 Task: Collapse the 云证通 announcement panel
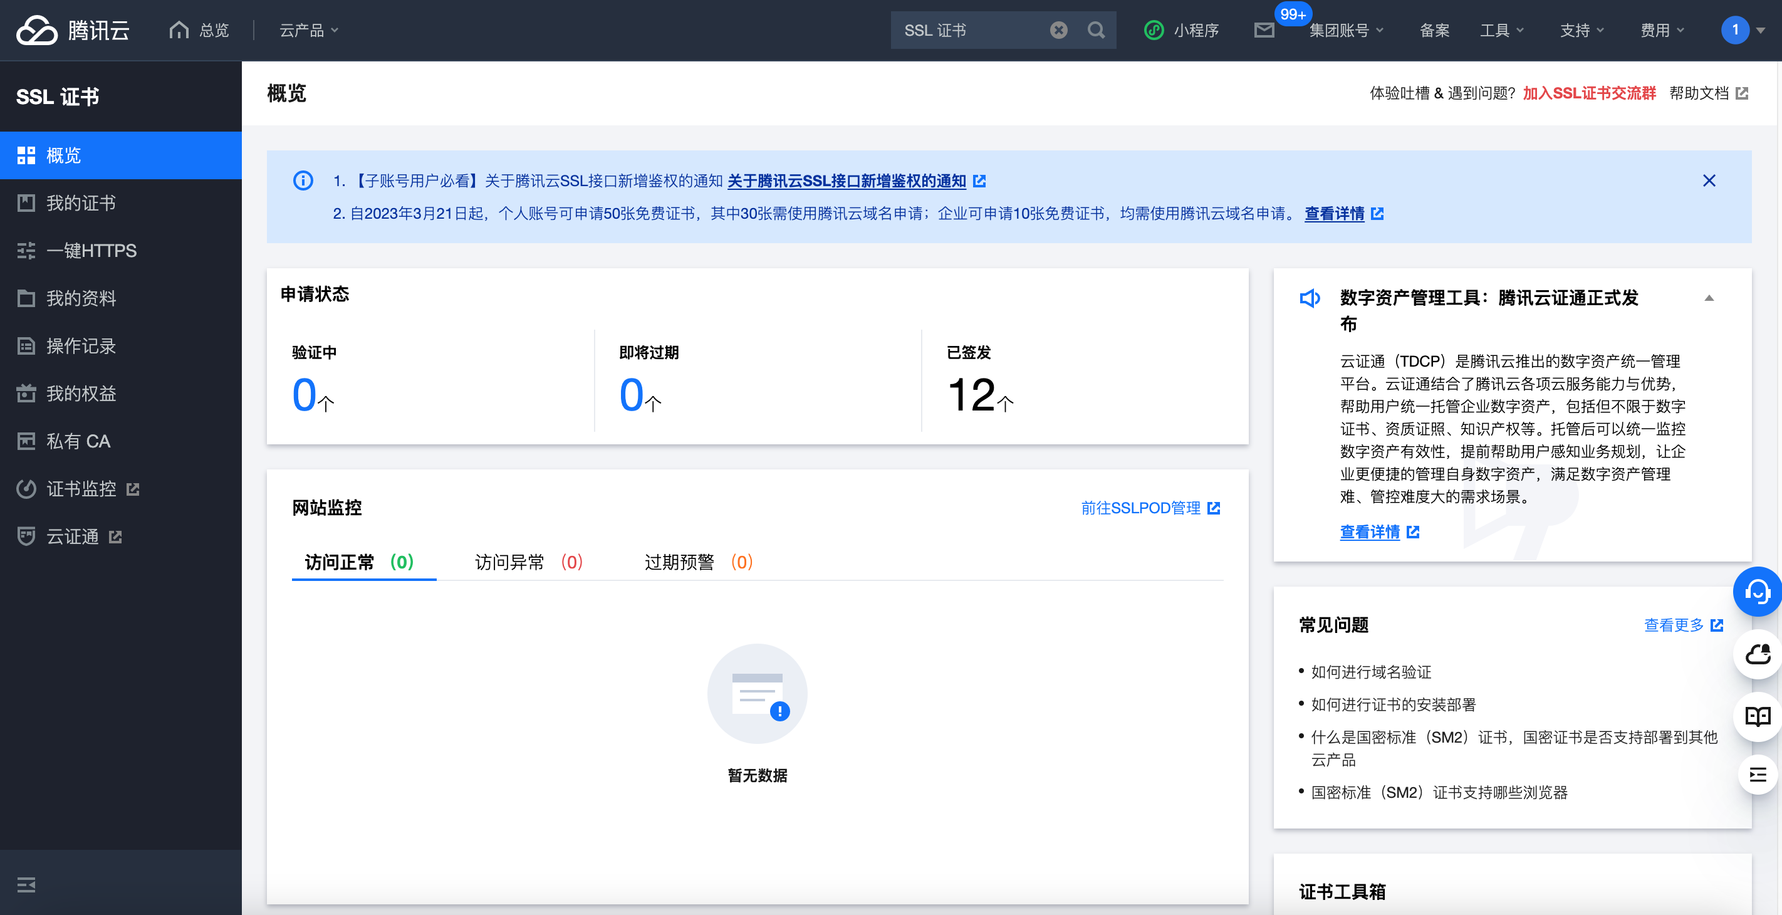(1709, 298)
